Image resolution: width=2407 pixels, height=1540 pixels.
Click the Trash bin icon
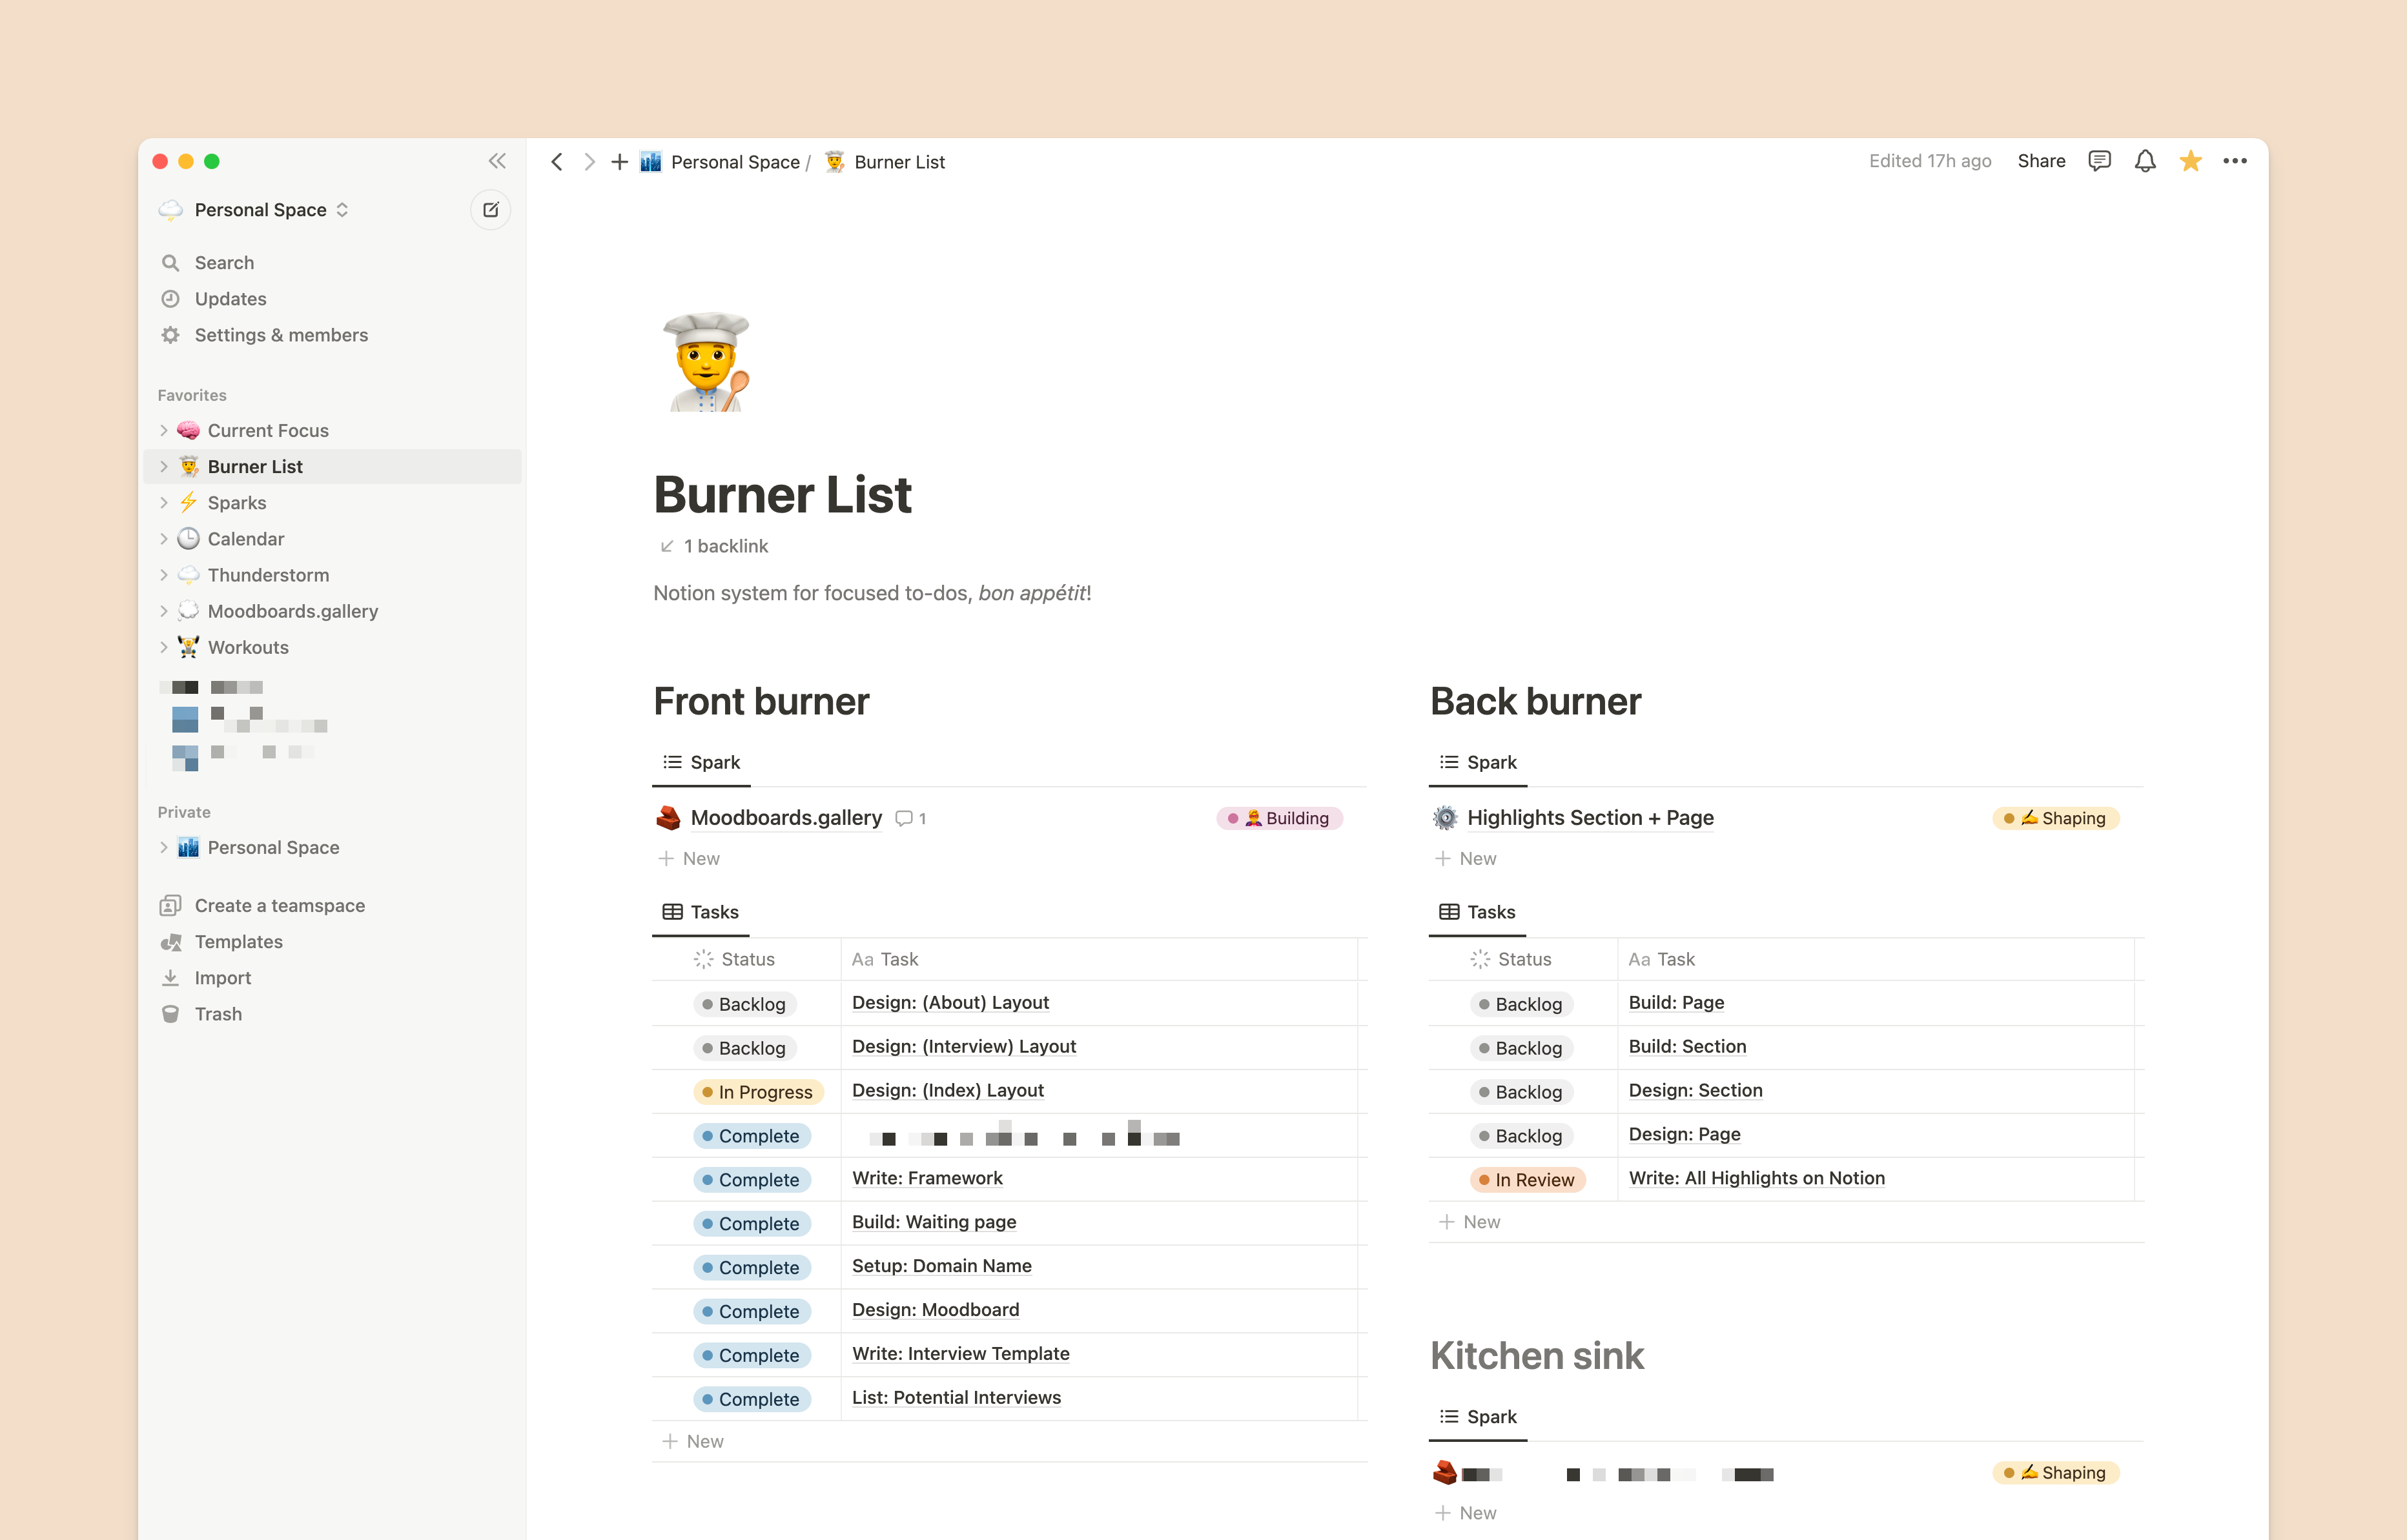(x=171, y=1014)
